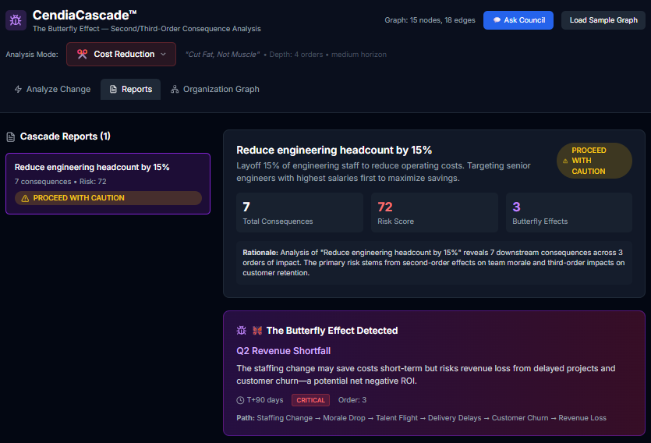Image resolution: width=651 pixels, height=443 pixels.
Task: Go to the Organization Graph tab
Action: coord(215,90)
